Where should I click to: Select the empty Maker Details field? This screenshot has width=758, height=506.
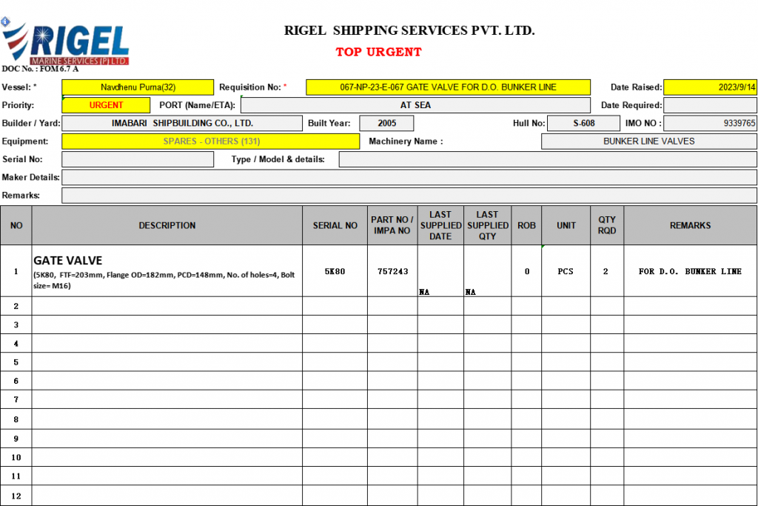409,178
